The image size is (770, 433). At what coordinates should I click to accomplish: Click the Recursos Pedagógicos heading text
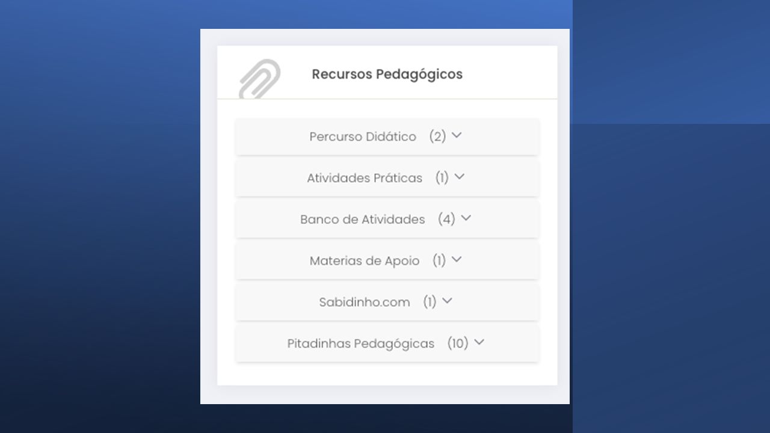(x=387, y=75)
